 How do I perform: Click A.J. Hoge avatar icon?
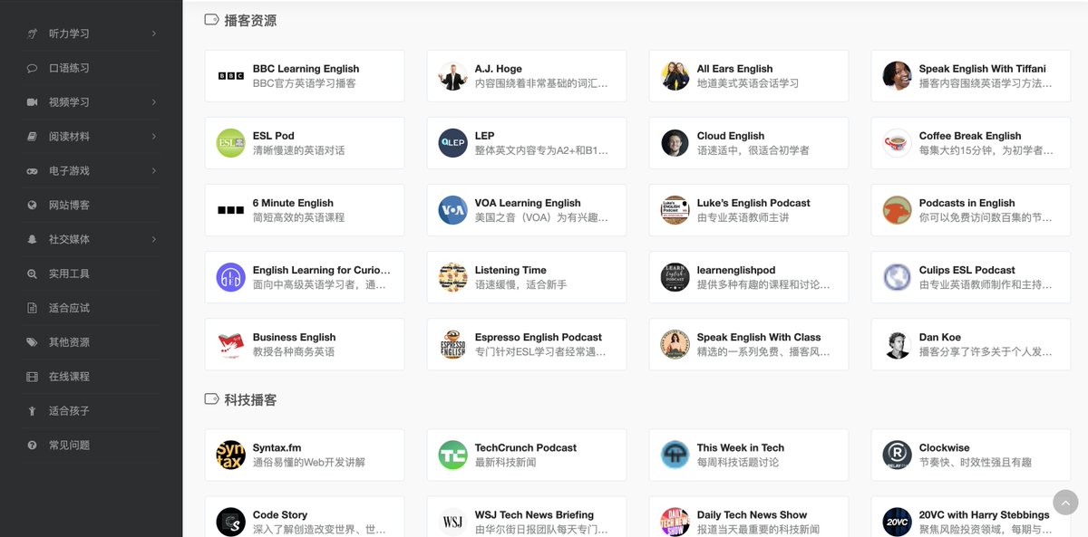(x=452, y=76)
